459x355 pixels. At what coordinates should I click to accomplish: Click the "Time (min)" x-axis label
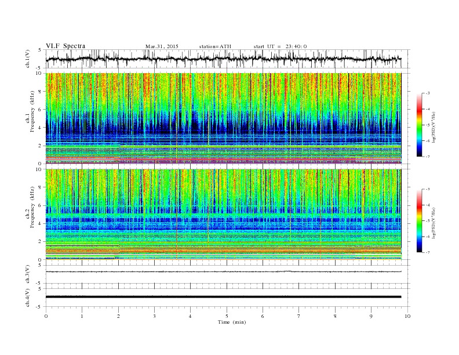click(x=232, y=322)
